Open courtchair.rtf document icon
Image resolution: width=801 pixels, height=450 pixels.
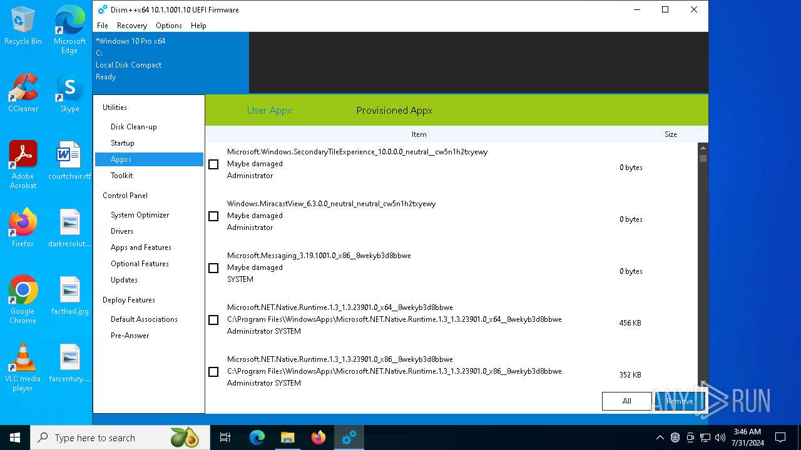(x=69, y=161)
